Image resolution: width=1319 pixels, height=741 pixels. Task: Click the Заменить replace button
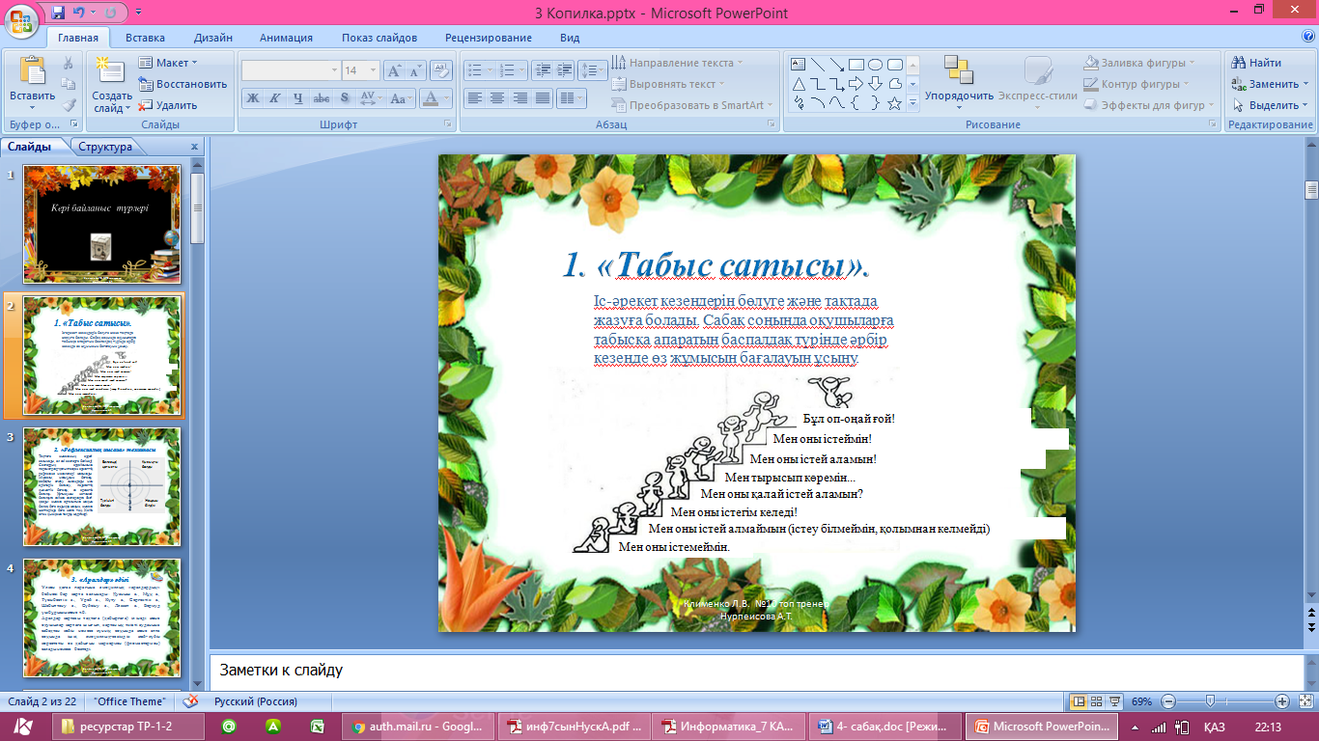pos(1270,84)
